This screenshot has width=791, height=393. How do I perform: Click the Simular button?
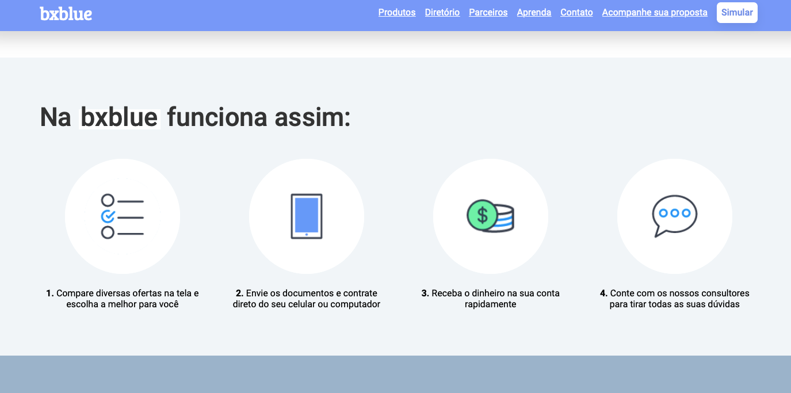pyautogui.click(x=737, y=13)
